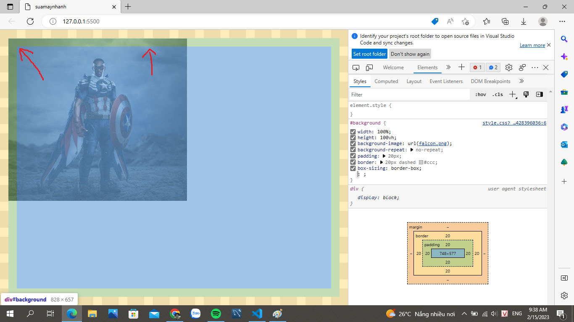Open DevTools settings gear
The width and height of the screenshot is (574, 322).
point(509,68)
